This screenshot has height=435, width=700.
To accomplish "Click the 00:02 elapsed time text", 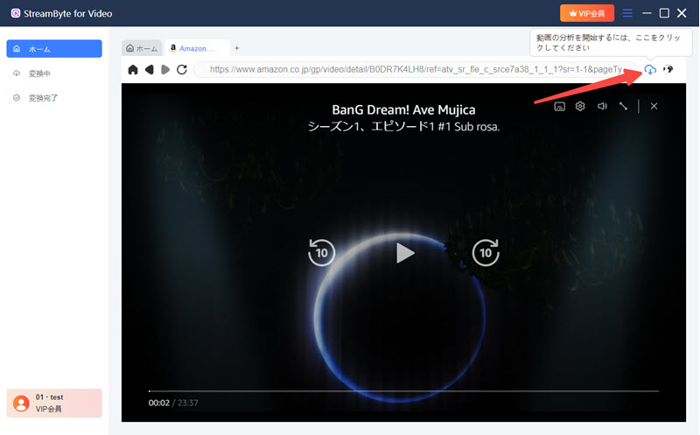I will pyautogui.click(x=159, y=403).
